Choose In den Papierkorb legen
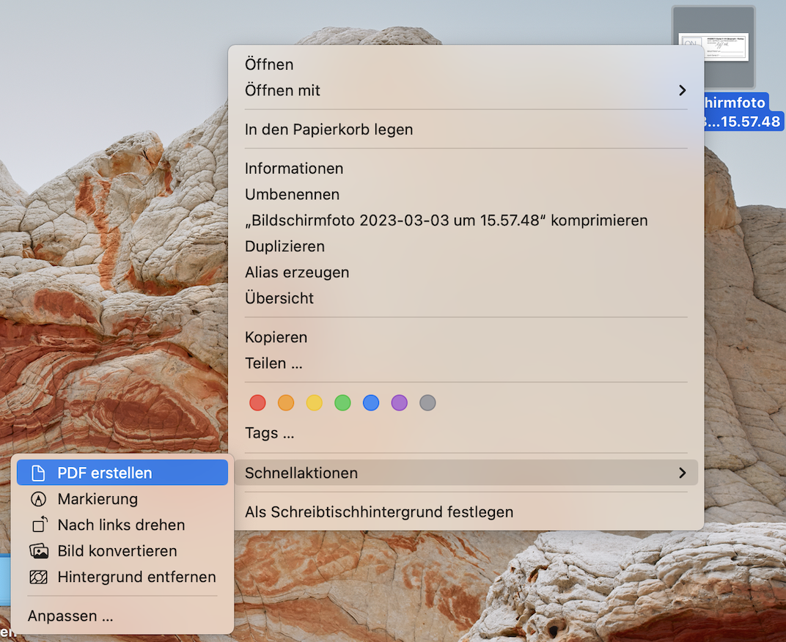Screen dimensions: 786x642 tap(328, 130)
